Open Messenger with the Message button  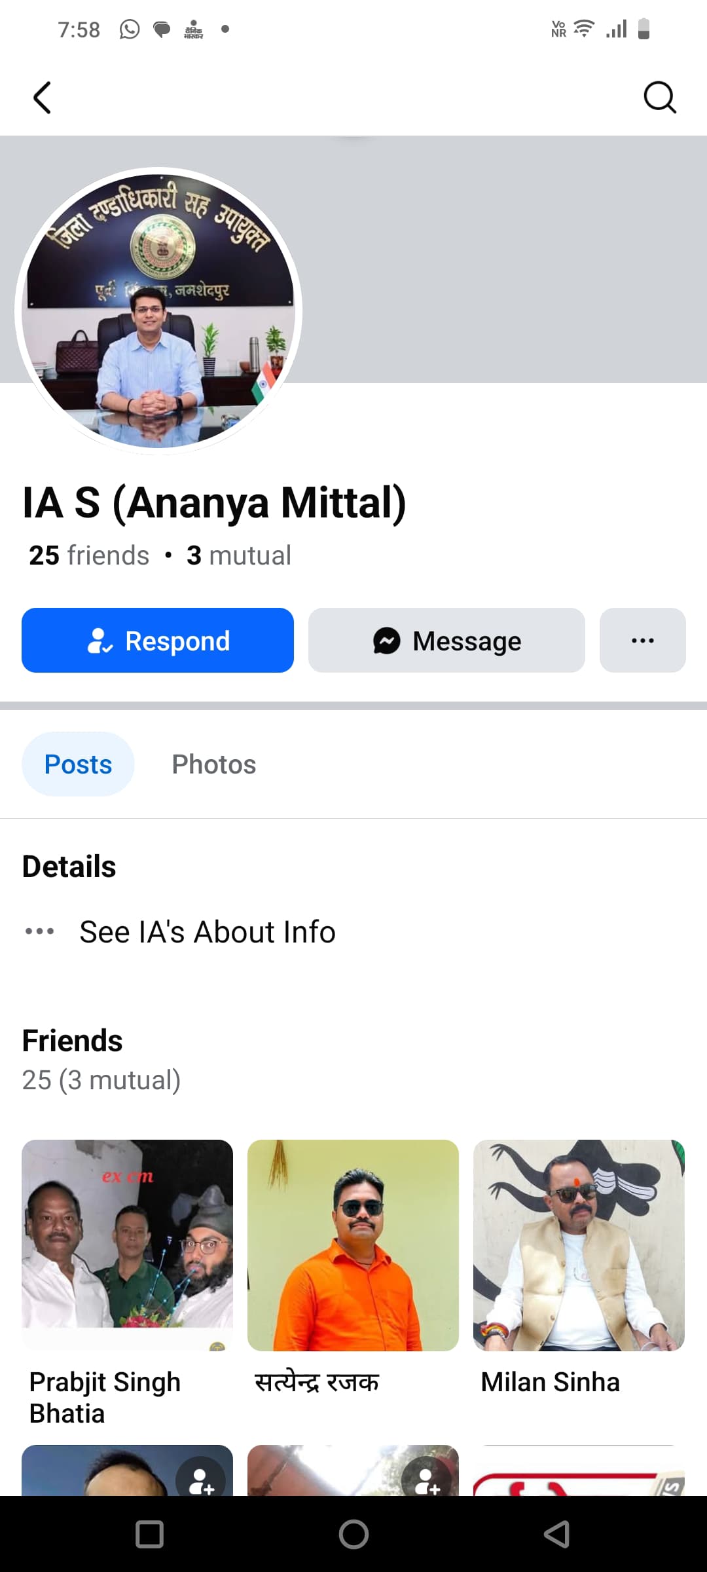(446, 641)
